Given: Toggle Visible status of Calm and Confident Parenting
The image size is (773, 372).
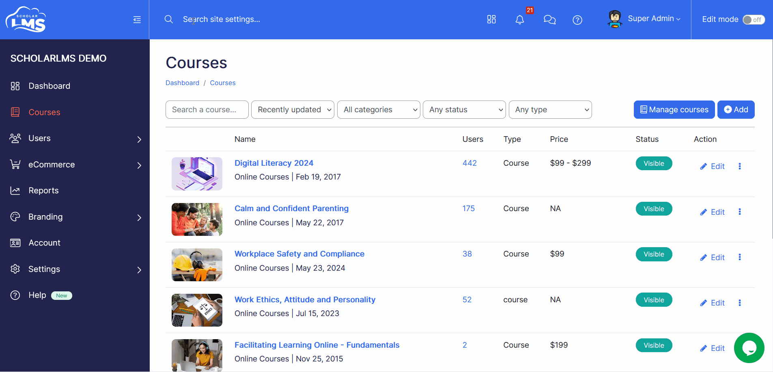Looking at the screenshot, I should tap(654, 209).
